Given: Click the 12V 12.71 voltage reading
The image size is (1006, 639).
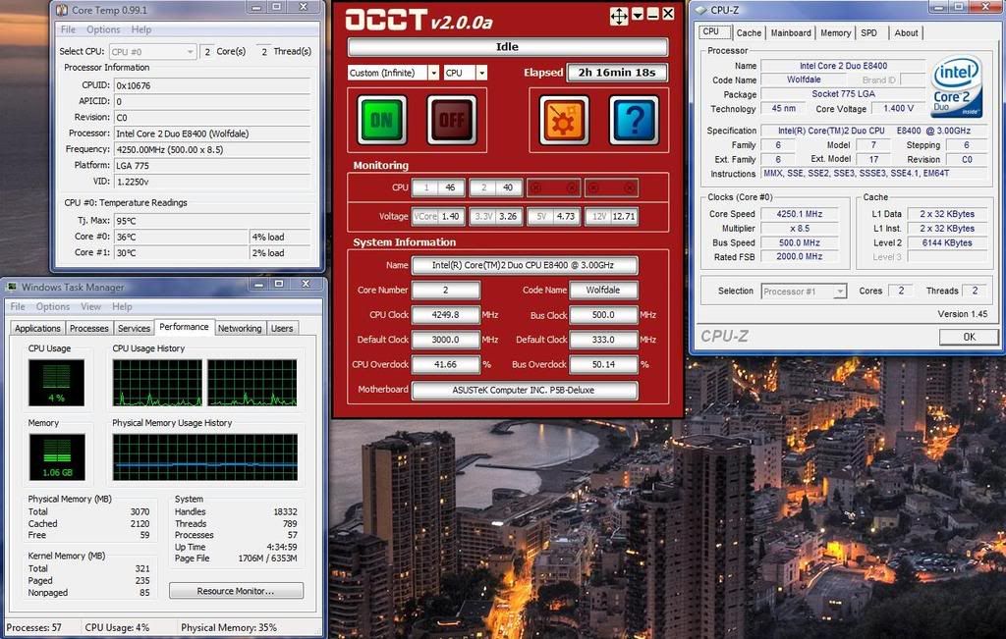Looking at the screenshot, I should pyautogui.click(x=611, y=217).
